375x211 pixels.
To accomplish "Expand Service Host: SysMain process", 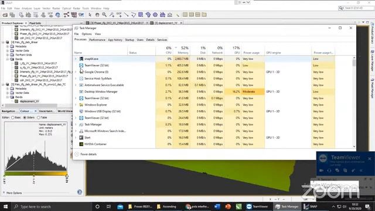I will pyautogui.click(x=76, y=79).
